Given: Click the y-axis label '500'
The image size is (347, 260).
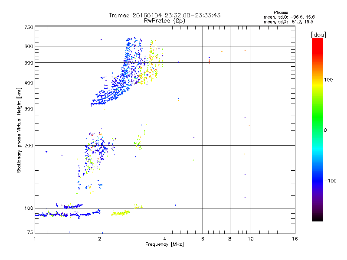Looking at the screenshot, I should 29,63.
